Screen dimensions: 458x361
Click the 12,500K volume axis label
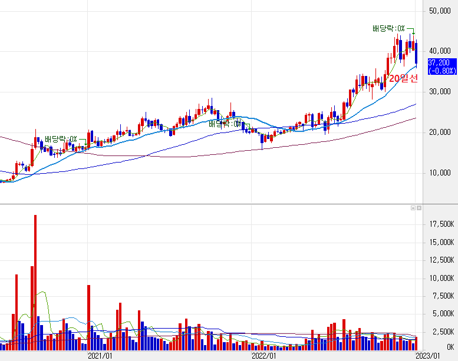pyautogui.click(x=442, y=260)
